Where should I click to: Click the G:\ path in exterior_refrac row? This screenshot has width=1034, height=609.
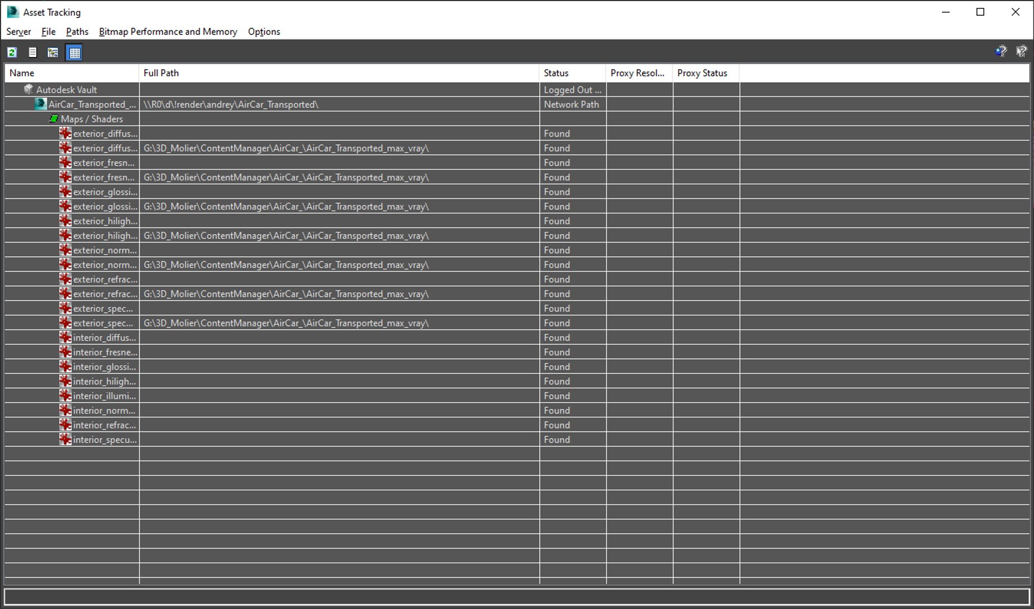click(x=286, y=294)
